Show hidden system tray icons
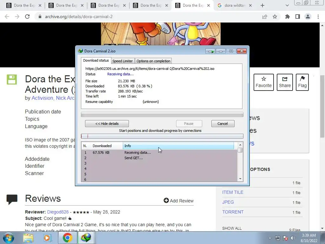 (270, 238)
